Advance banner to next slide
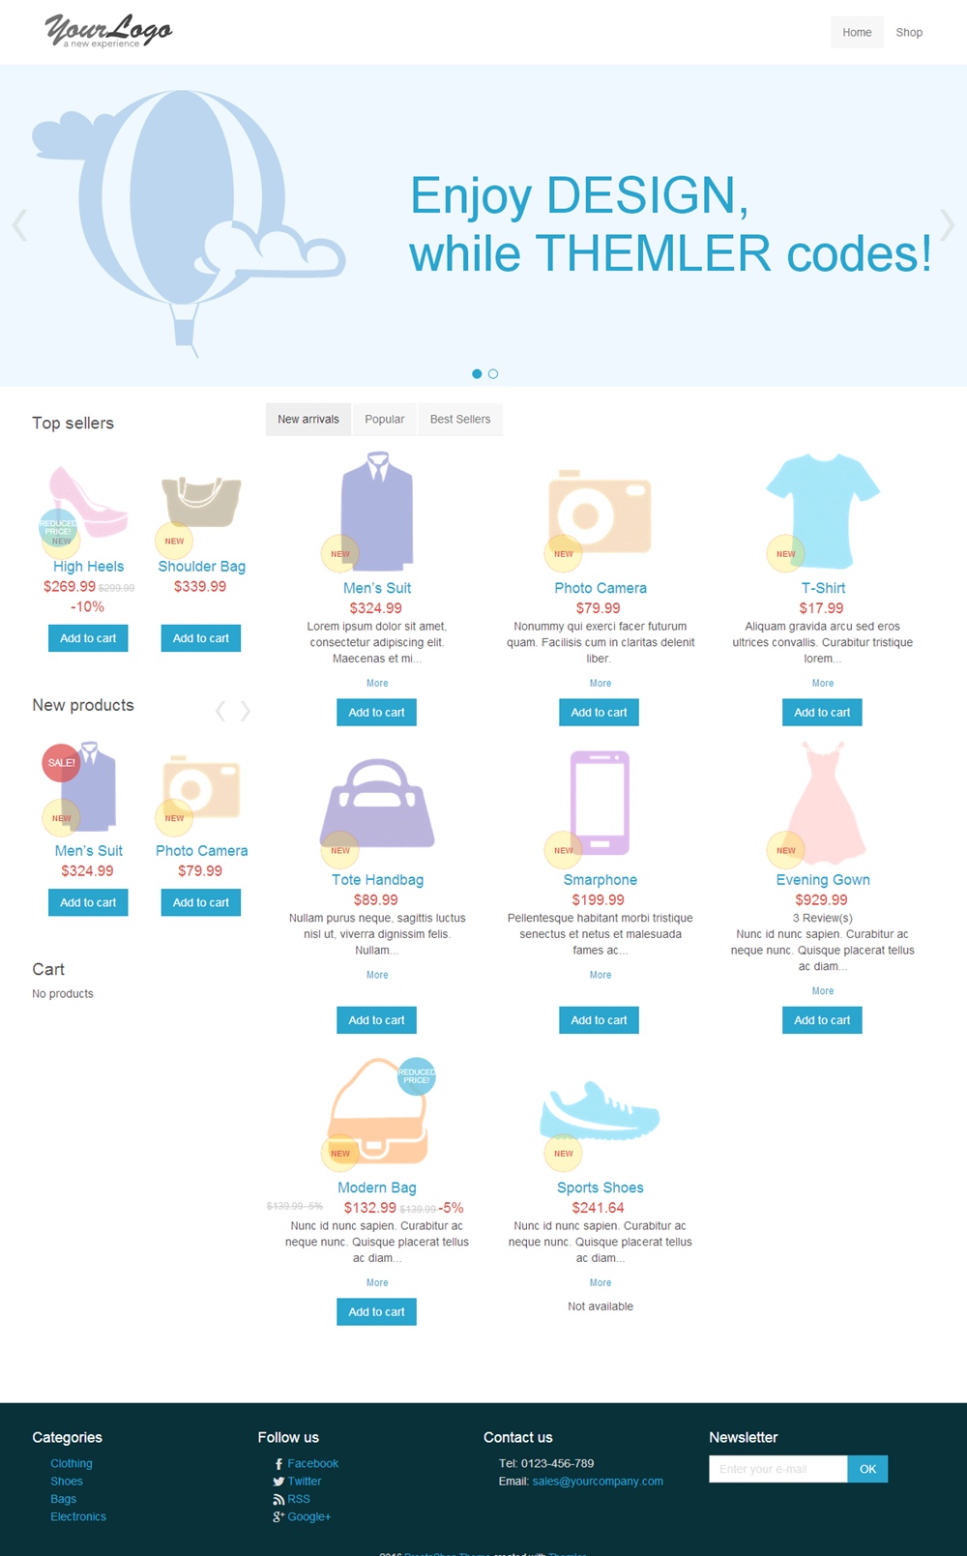 (x=948, y=225)
